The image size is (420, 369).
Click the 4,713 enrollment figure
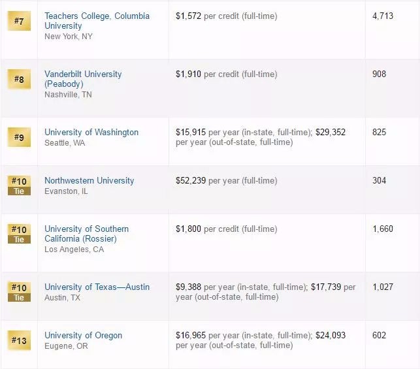pos(383,16)
